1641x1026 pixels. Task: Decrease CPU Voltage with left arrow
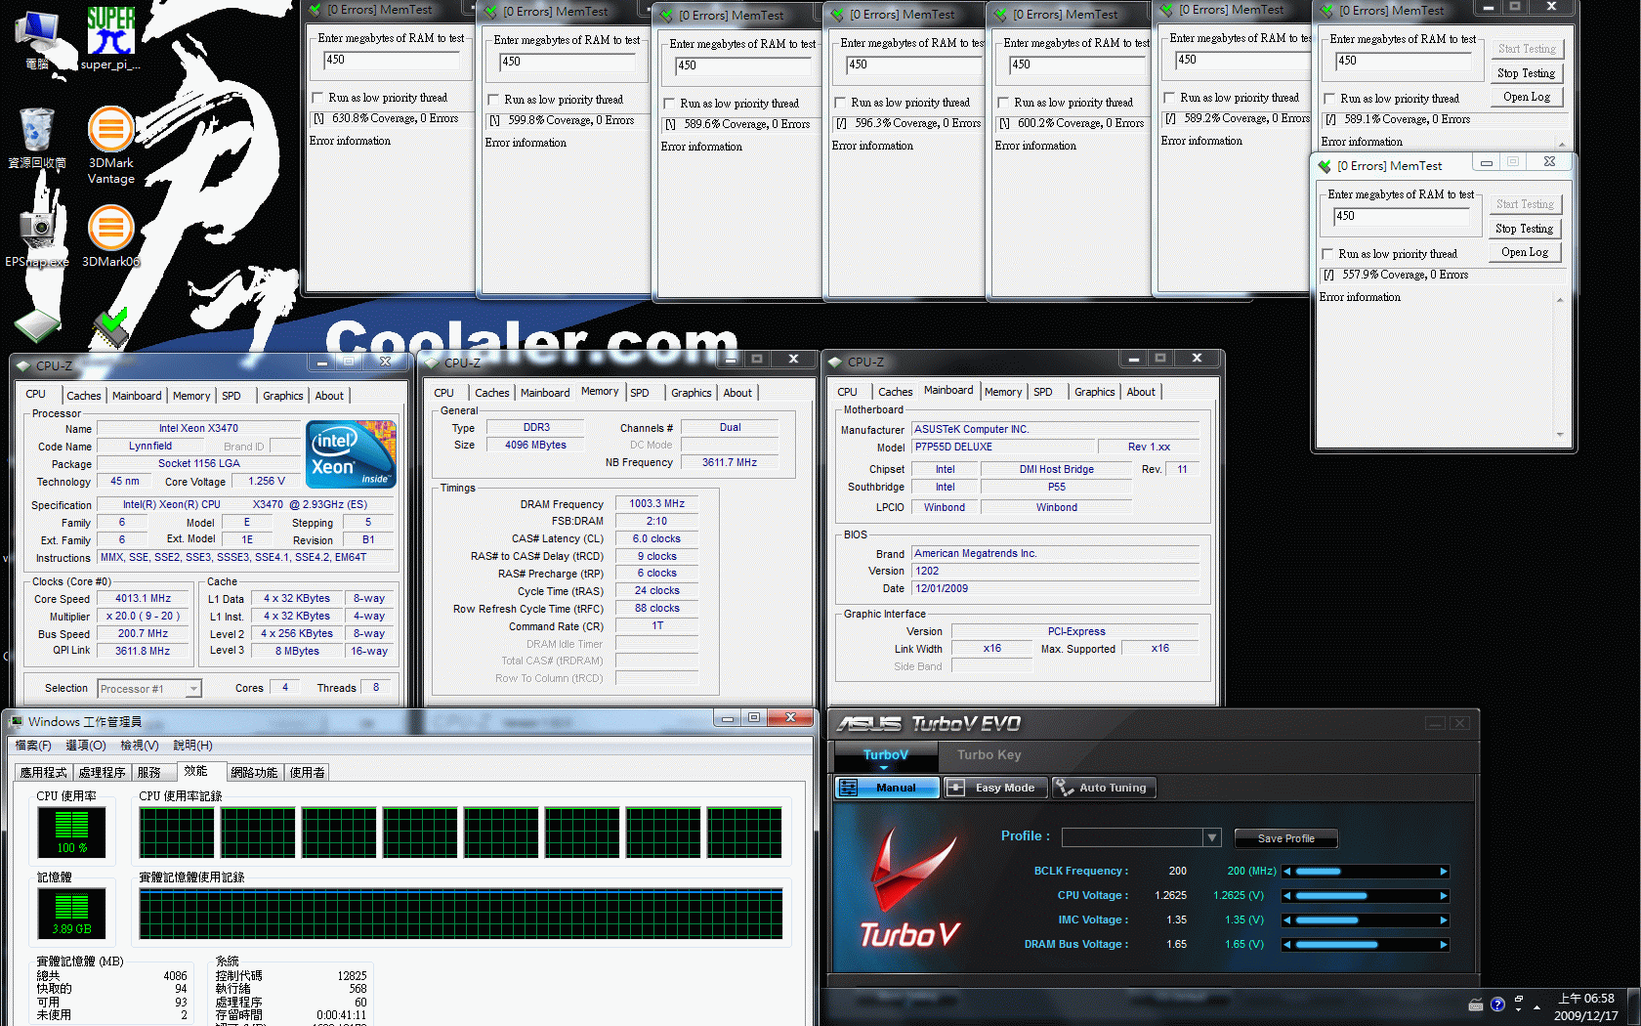tap(1287, 896)
